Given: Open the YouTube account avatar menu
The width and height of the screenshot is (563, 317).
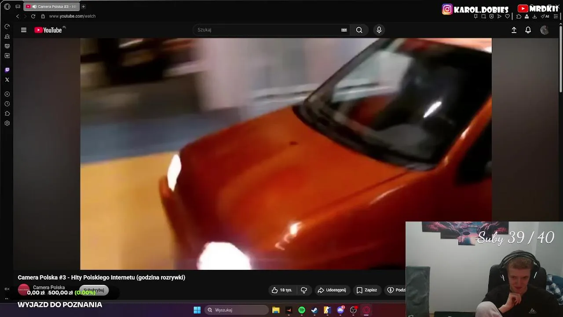Looking at the screenshot, I should point(545,30).
